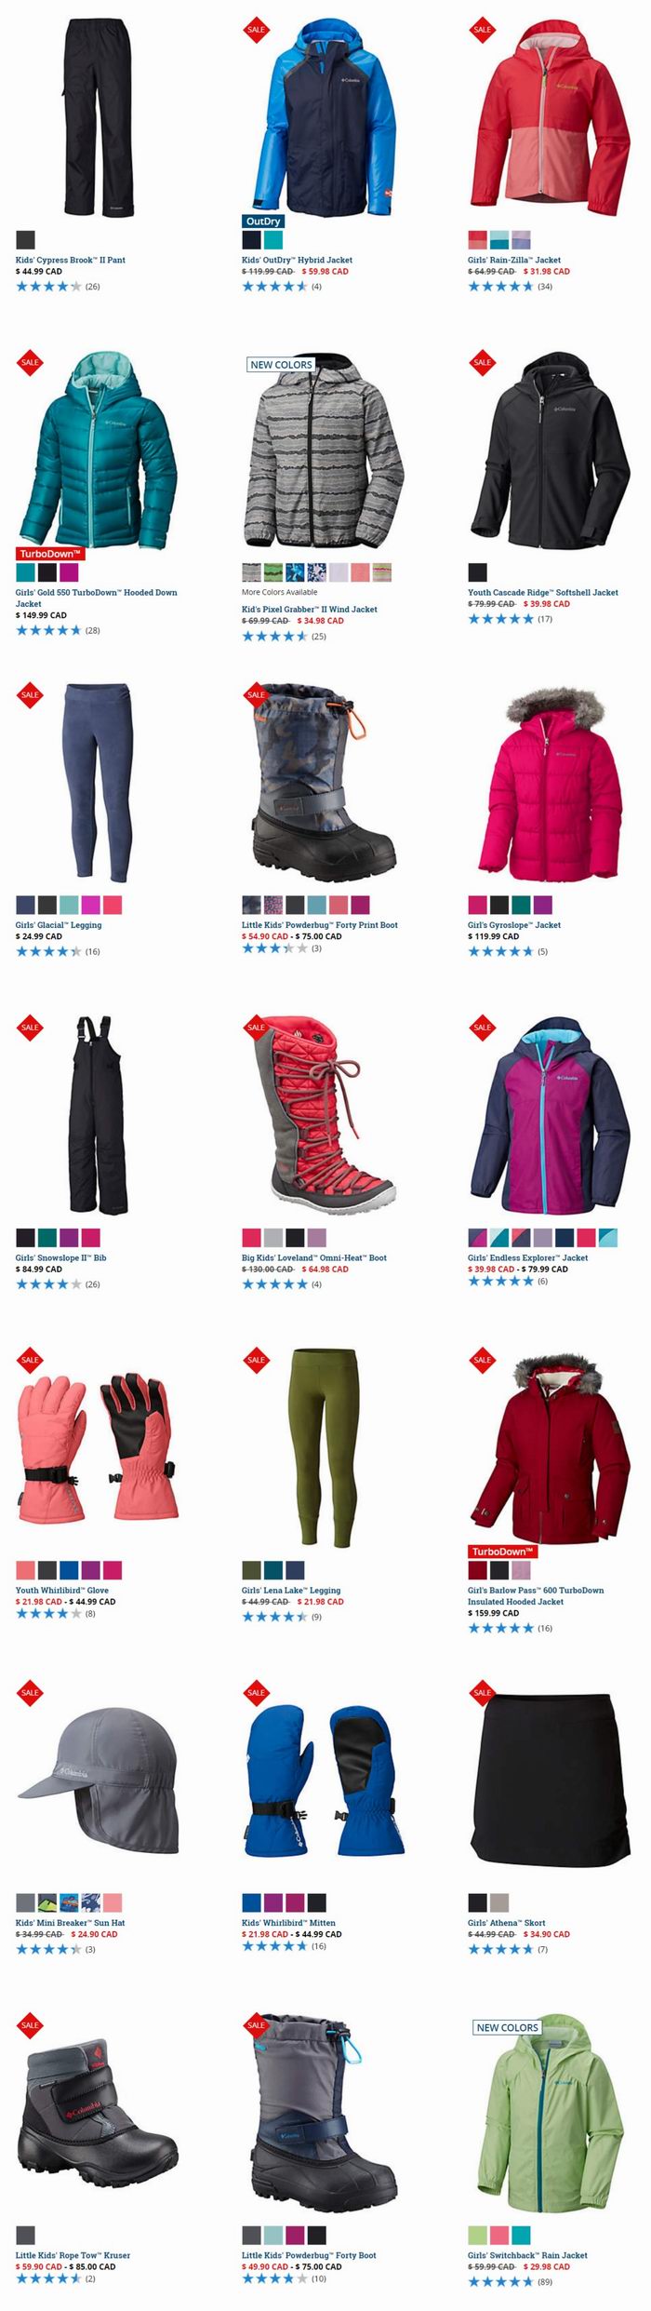Choose the black swatch for Youth Cascade Ridge Softshell
651x2311 pixels.
(477, 572)
